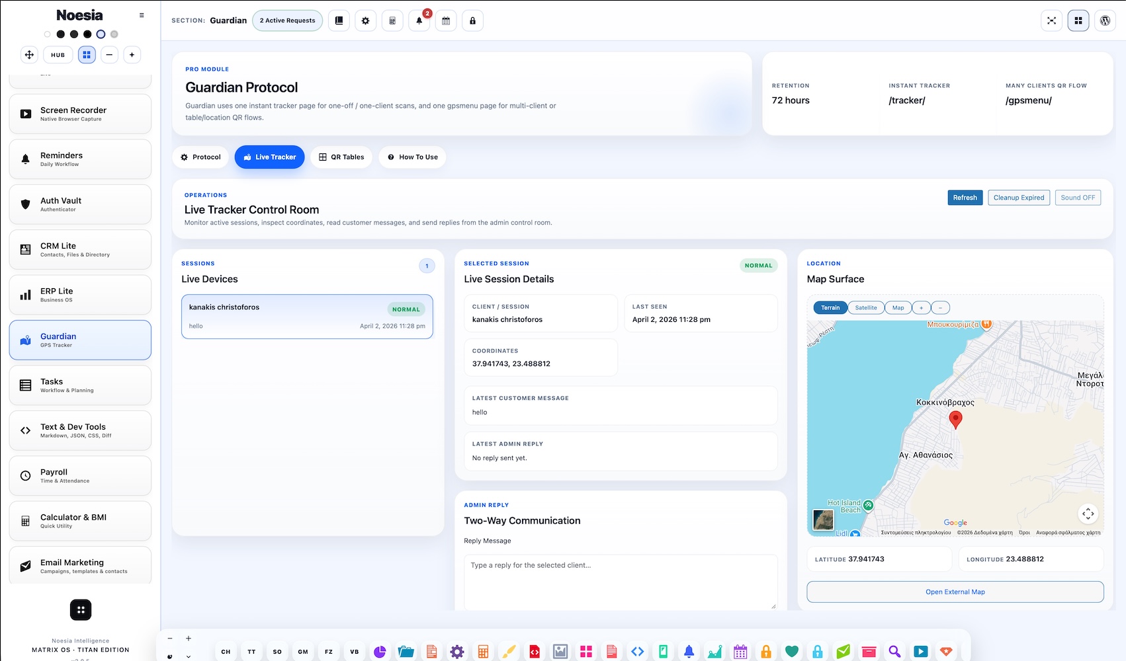Open the settings gear in the top toolbar

pos(365,20)
